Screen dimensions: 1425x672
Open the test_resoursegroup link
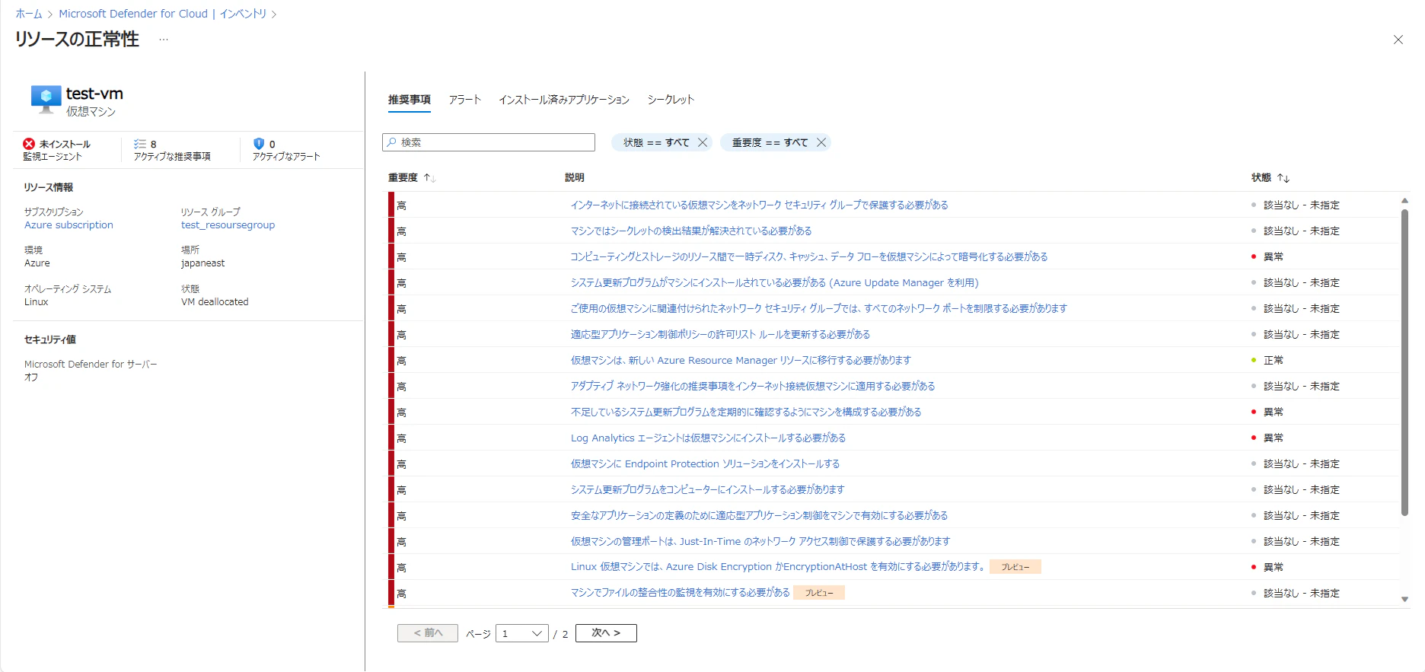[228, 225]
